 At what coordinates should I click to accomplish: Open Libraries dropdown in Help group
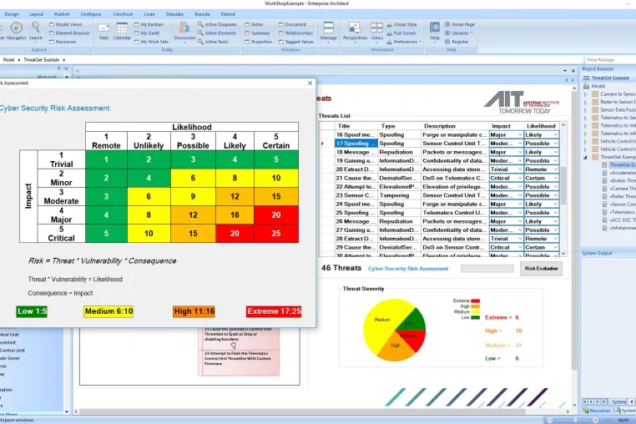459,33
